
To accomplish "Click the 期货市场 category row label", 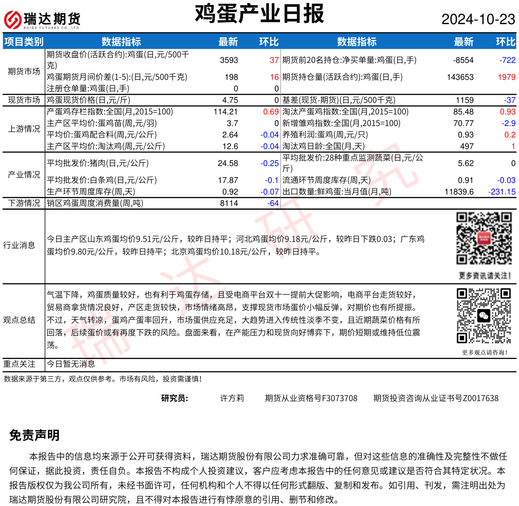I will tap(24, 72).
